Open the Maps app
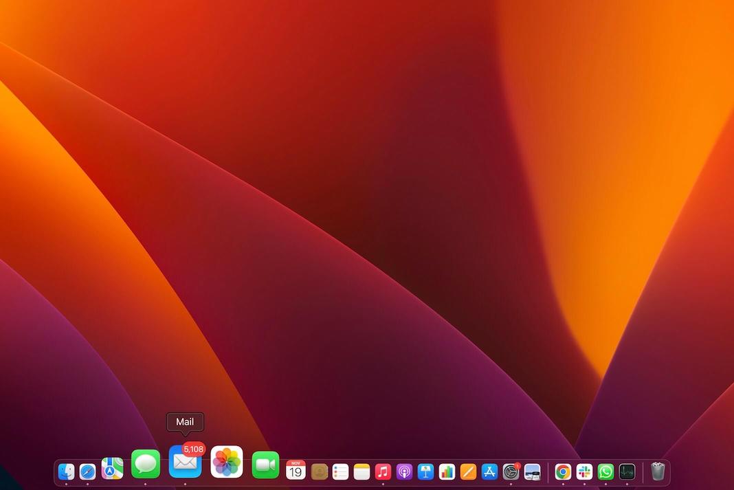The height and width of the screenshot is (490, 734). coord(112,469)
